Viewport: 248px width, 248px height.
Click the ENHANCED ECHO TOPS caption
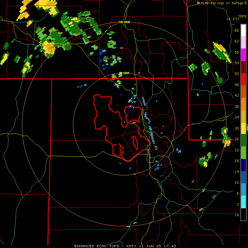(96, 246)
